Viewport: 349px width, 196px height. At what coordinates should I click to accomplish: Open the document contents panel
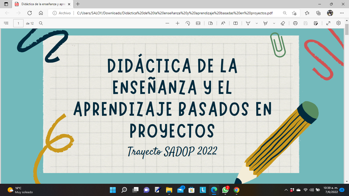click(x=6, y=23)
